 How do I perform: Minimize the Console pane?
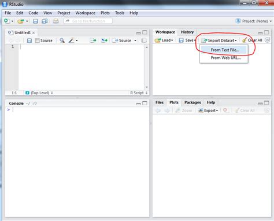pyautogui.click(x=138, y=104)
